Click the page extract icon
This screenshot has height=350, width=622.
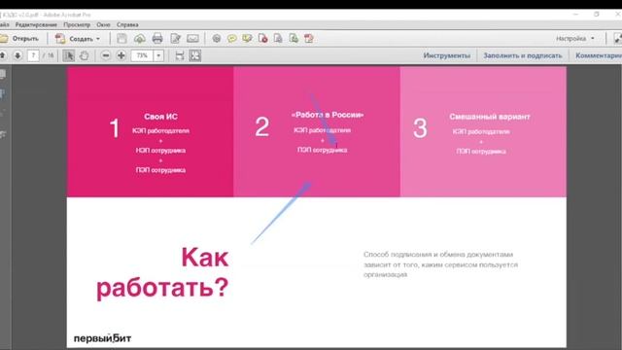click(278, 39)
